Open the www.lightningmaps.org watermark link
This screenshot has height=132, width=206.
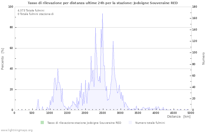point(16,130)
